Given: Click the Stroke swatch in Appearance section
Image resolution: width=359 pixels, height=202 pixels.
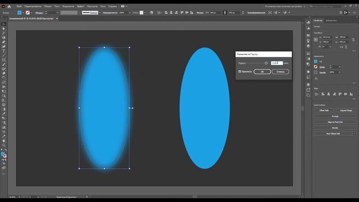Looking at the screenshot, I should point(316,67).
